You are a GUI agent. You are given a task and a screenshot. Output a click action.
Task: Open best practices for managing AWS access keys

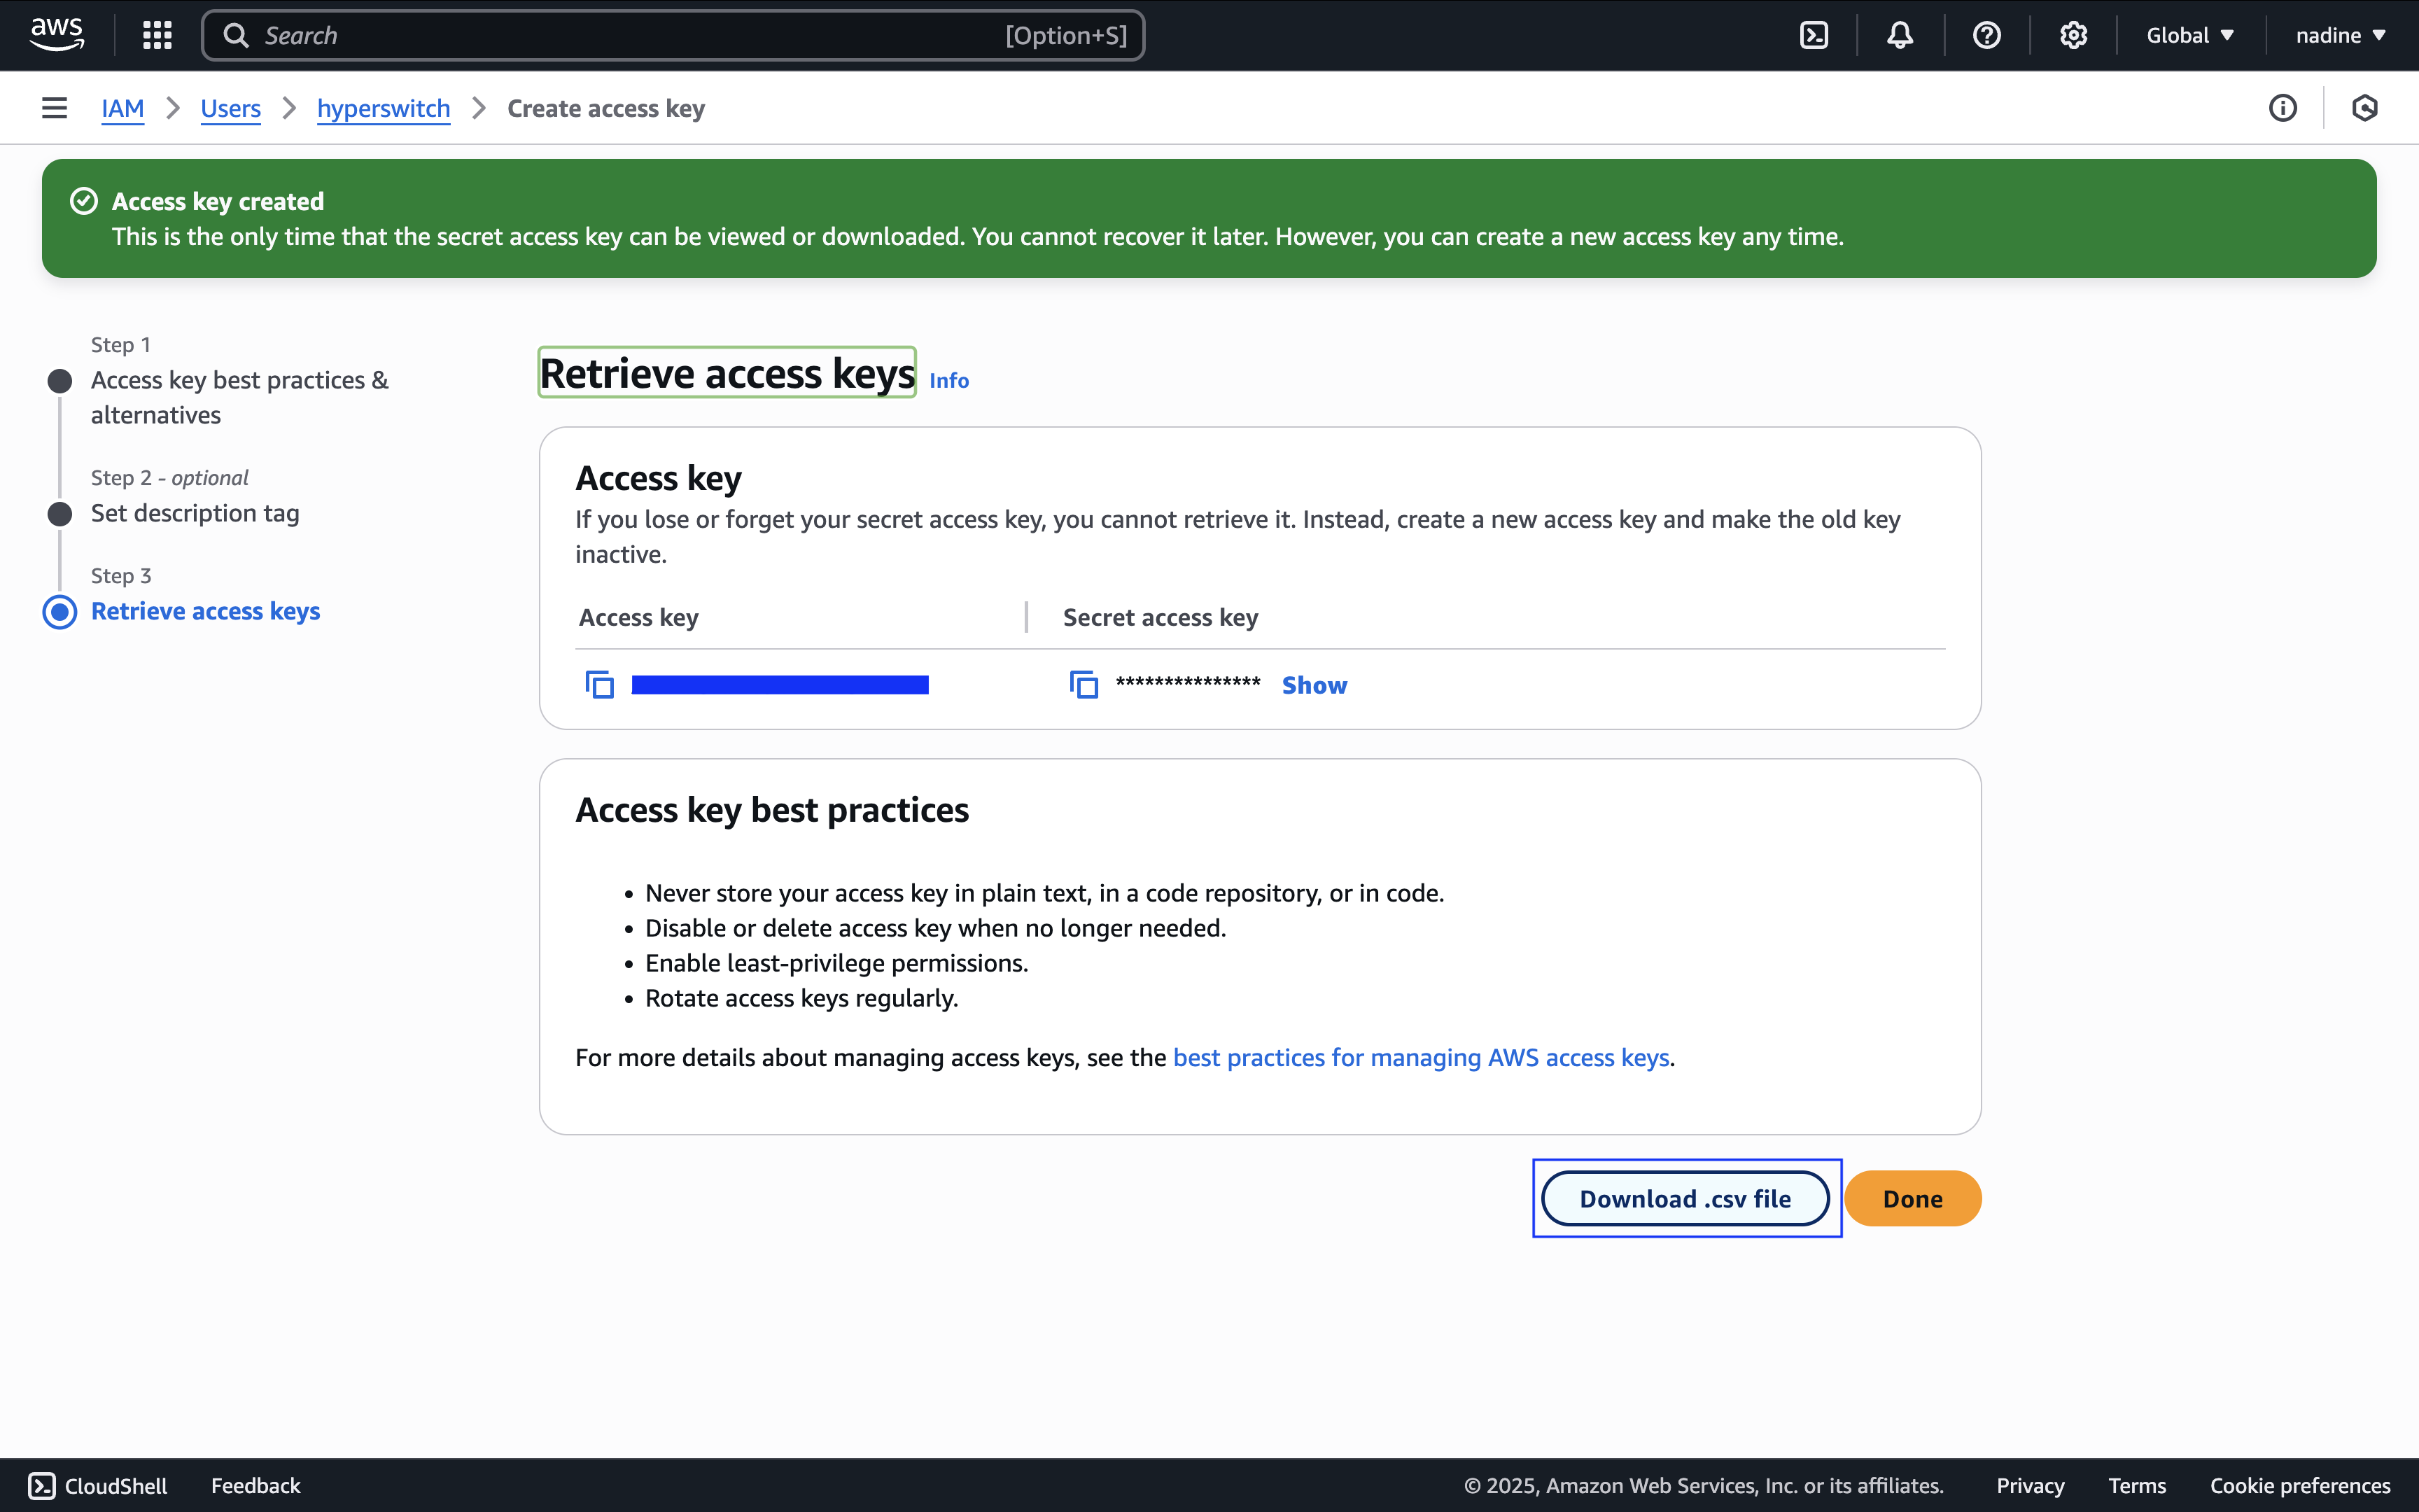1420,1057
